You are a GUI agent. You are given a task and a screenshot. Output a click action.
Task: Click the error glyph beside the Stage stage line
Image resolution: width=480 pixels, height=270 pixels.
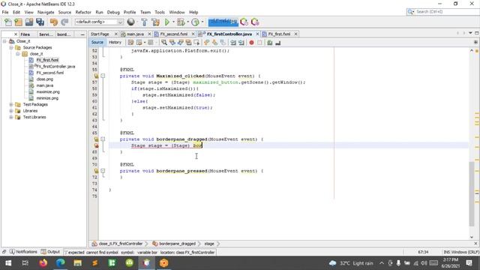point(96,145)
